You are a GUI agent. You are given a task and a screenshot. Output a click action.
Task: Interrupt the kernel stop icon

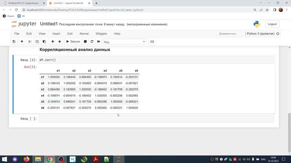coord(85,42)
